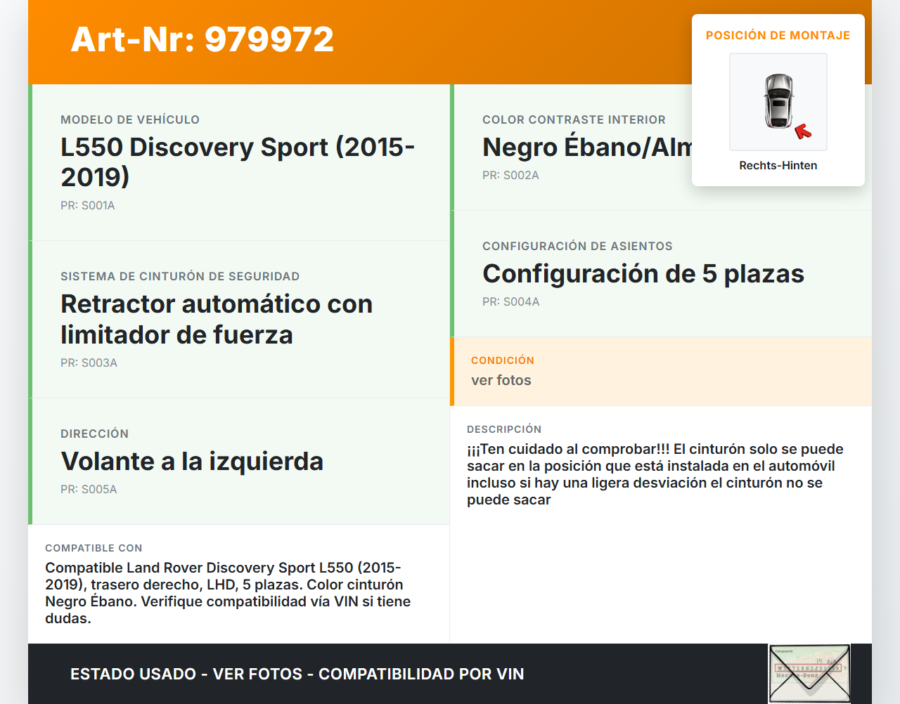Select the L550 Discovery Sport (2015-2019) value

click(238, 162)
